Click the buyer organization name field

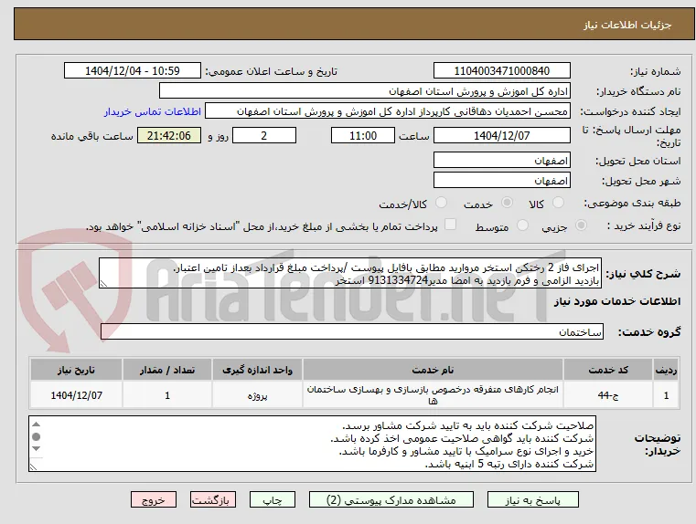(x=364, y=90)
